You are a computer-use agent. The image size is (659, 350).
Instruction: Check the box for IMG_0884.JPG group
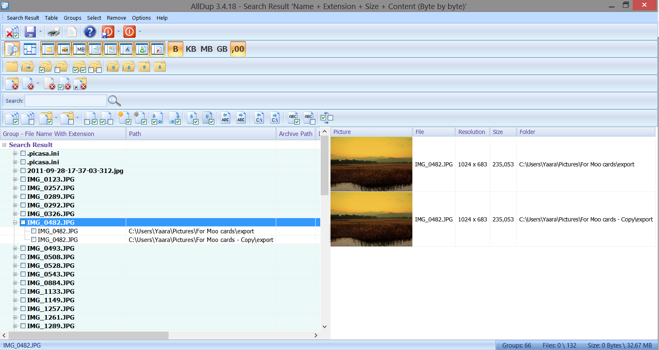tap(23, 283)
